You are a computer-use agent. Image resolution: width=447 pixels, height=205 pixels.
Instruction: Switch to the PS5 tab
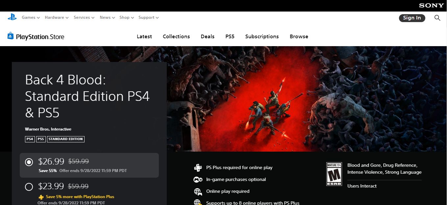point(230,37)
